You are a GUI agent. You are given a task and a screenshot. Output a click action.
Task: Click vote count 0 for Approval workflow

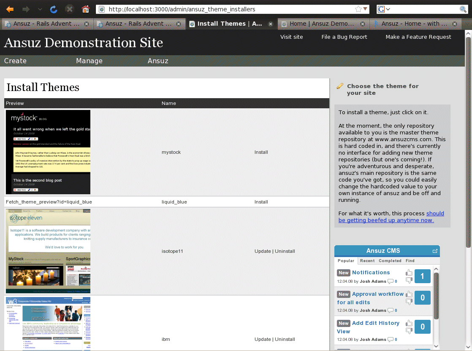422,298
